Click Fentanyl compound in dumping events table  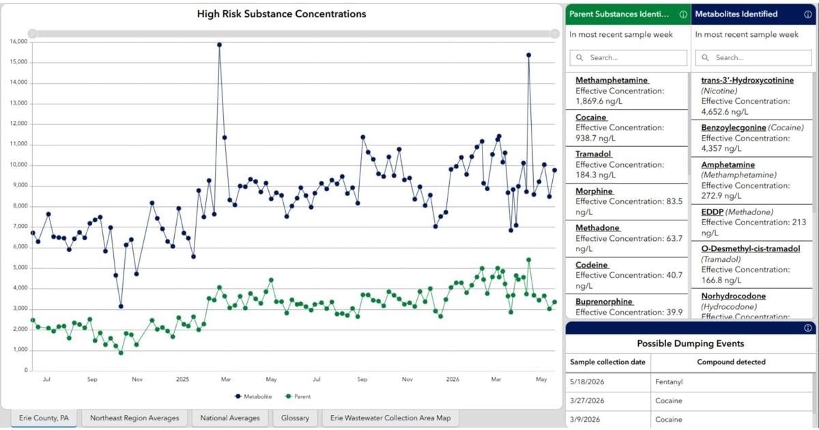pyautogui.click(x=669, y=382)
